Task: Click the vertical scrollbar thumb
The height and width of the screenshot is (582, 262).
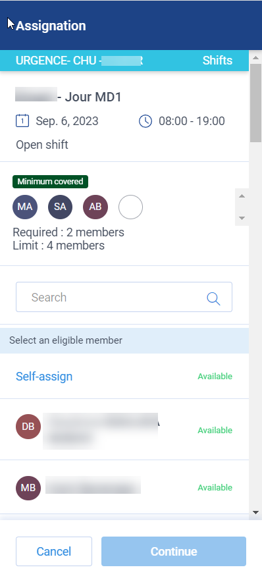Action: [x=255, y=103]
